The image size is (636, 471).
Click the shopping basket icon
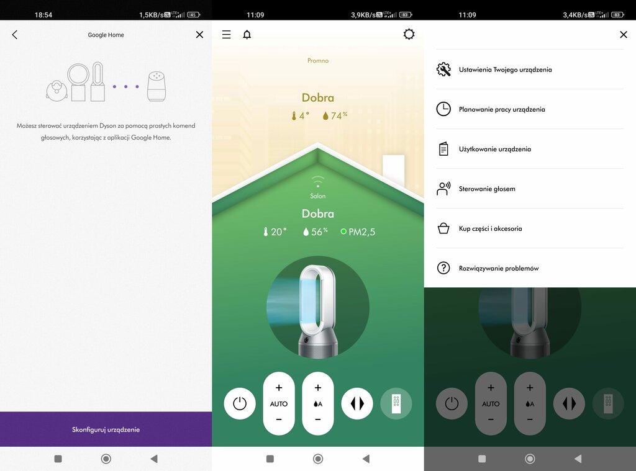(x=443, y=228)
